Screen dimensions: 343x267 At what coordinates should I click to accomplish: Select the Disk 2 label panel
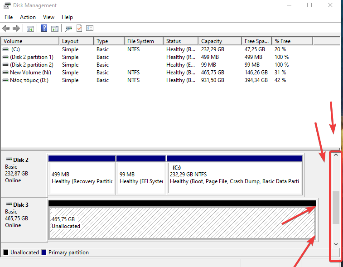[24, 175]
